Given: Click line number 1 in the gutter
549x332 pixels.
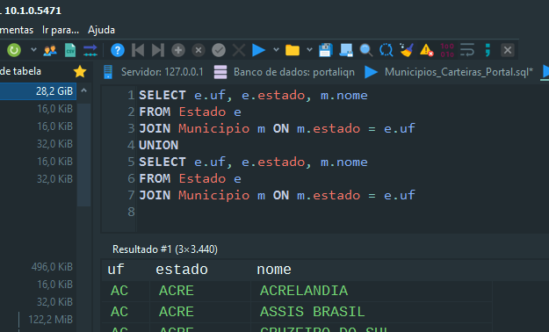Looking at the screenshot, I should (x=131, y=95).
